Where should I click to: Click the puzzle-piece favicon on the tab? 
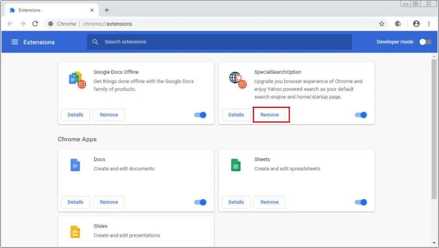12,10
